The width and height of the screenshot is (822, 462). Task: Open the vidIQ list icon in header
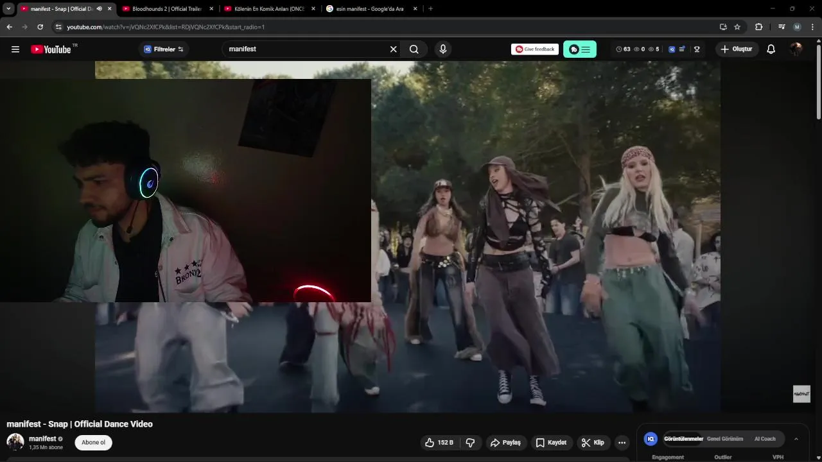pyautogui.click(x=682, y=49)
